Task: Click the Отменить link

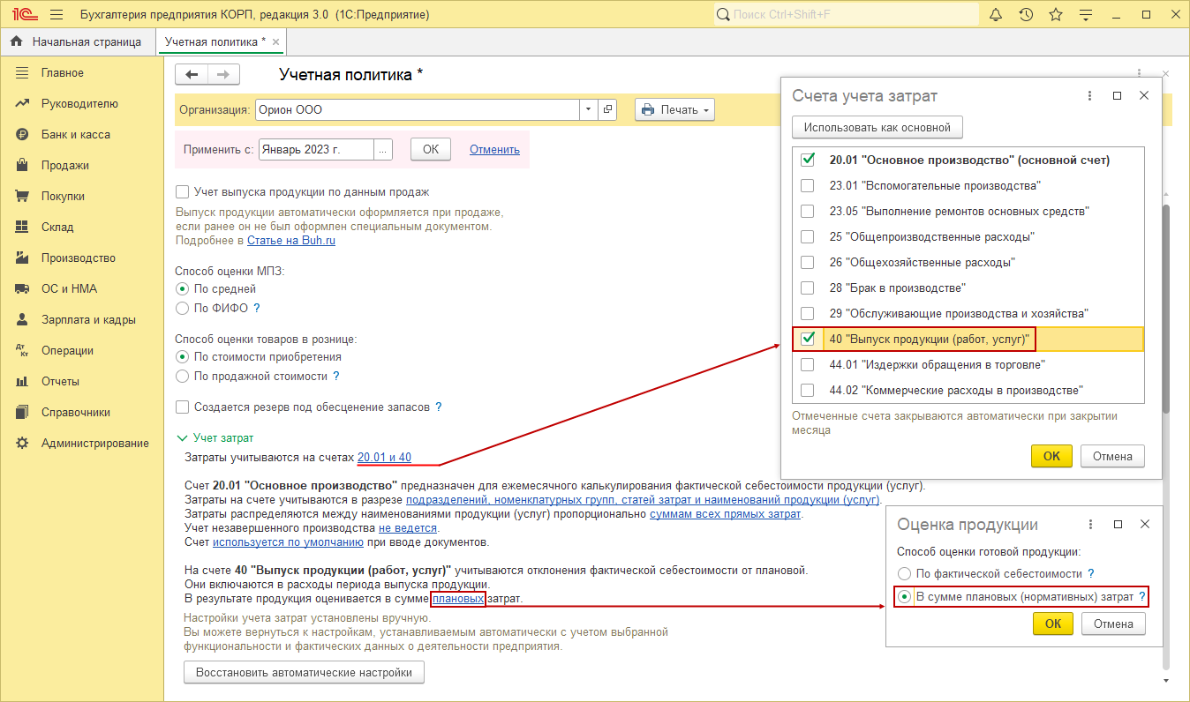Action: [x=494, y=150]
